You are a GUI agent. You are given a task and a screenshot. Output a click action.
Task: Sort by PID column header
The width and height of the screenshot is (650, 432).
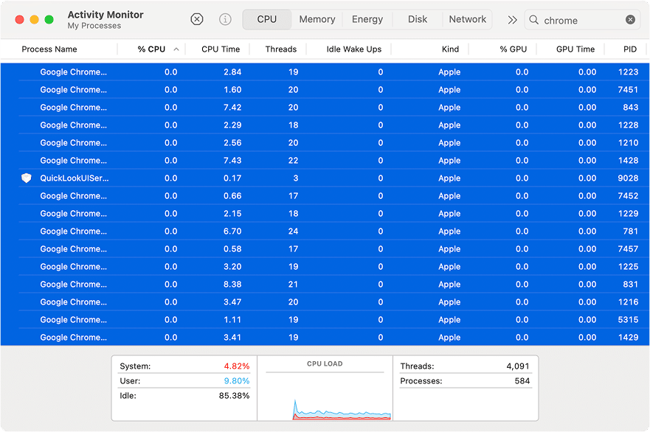point(629,49)
